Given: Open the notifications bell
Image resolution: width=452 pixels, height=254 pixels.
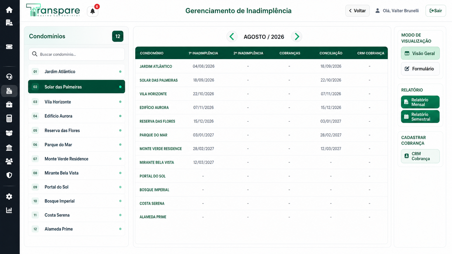Looking at the screenshot, I should (x=92, y=11).
